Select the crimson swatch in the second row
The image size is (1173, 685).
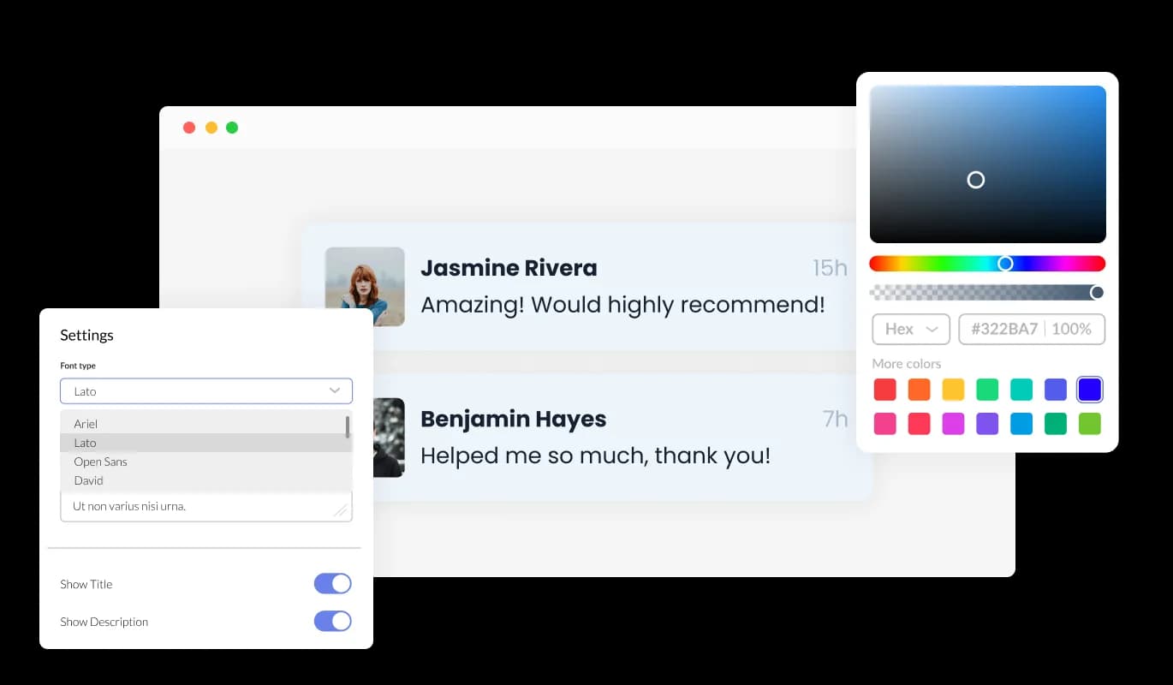[920, 423]
